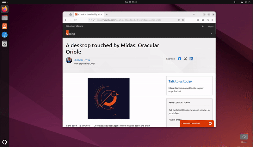
Task: Open the extensions puzzle icon
Action: point(208,20)
